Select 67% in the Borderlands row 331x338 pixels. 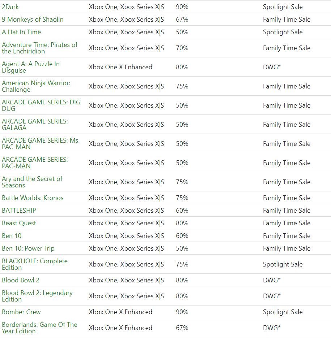[x=182, y=328]
